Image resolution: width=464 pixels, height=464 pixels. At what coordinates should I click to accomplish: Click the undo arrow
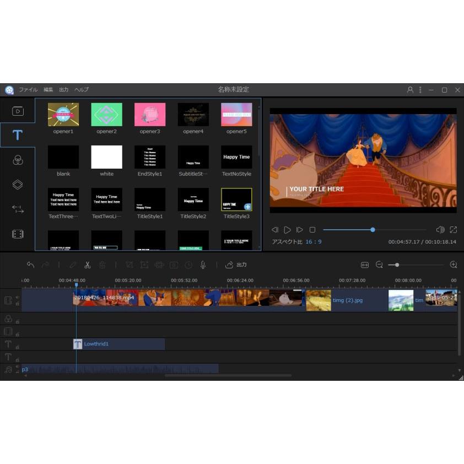pos(31,265)
